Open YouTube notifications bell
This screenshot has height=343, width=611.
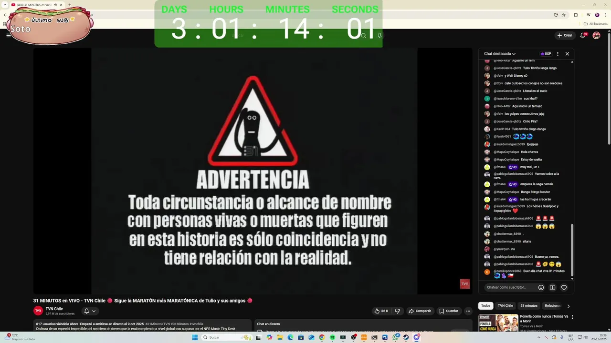click(x=583, y=35)
